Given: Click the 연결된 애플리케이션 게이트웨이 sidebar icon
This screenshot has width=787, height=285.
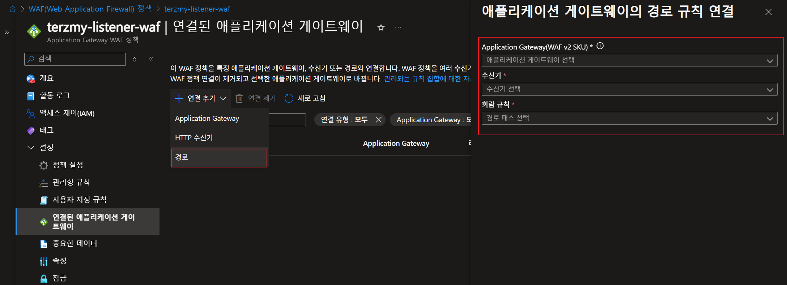Looking at the screenshot, I should 44,222.
